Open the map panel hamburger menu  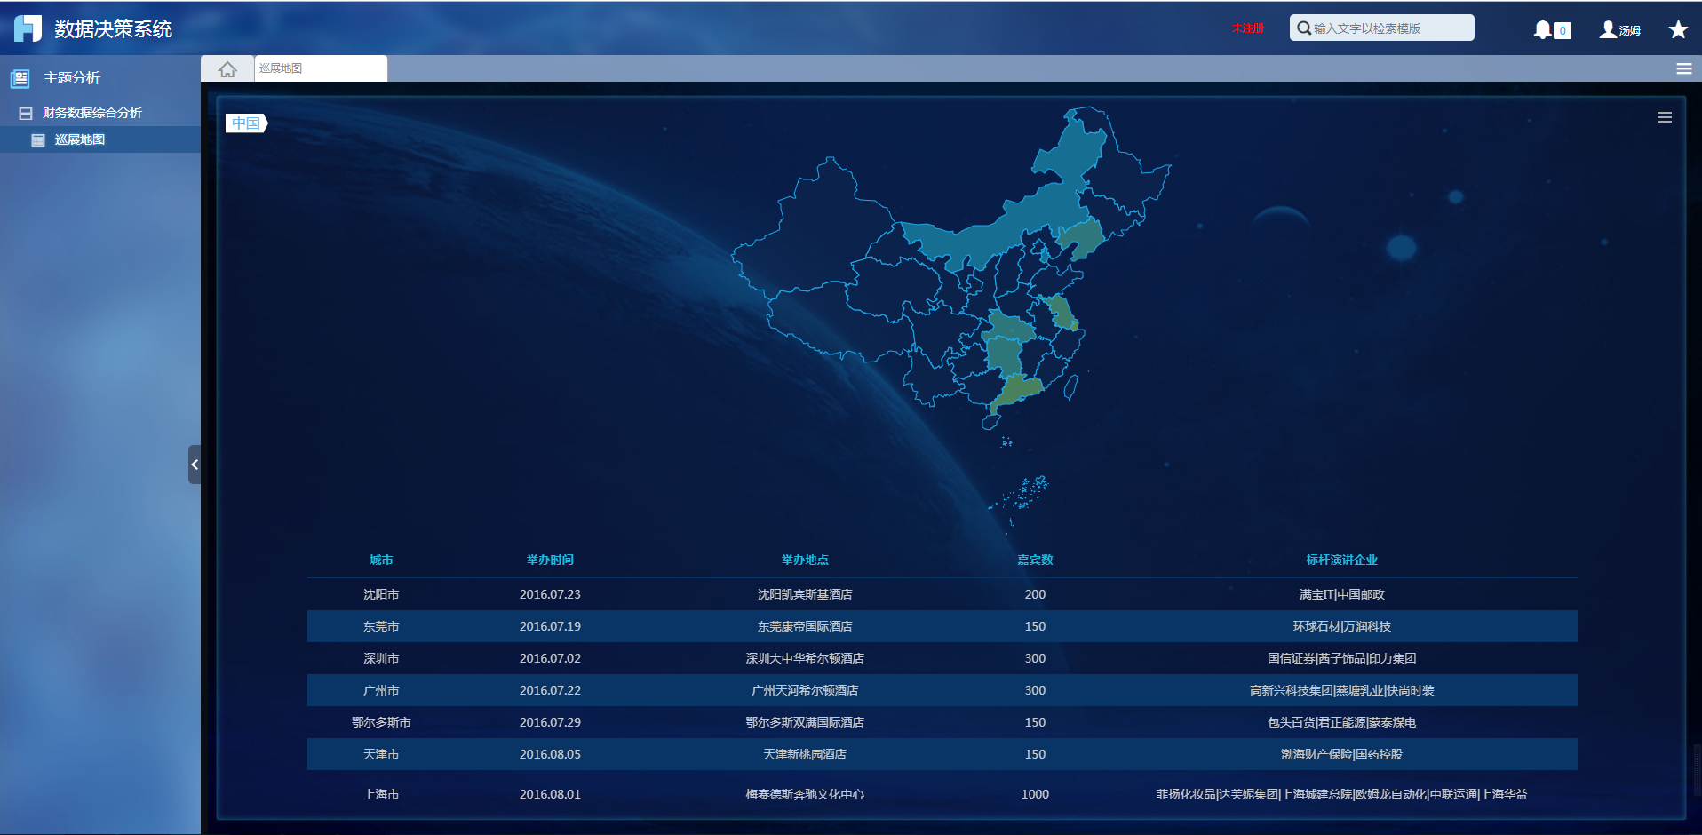(x=1665, y=117)
